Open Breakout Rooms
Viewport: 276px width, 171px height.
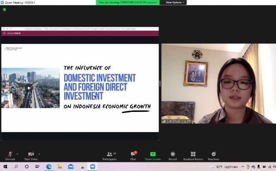(x=193, y=154)
